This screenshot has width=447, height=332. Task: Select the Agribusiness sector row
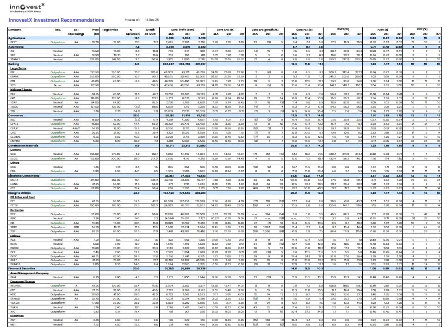coord(224,38)
